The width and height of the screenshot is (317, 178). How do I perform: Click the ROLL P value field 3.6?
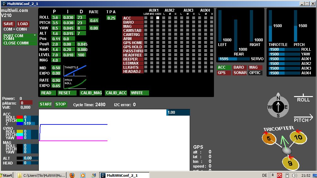55,17
